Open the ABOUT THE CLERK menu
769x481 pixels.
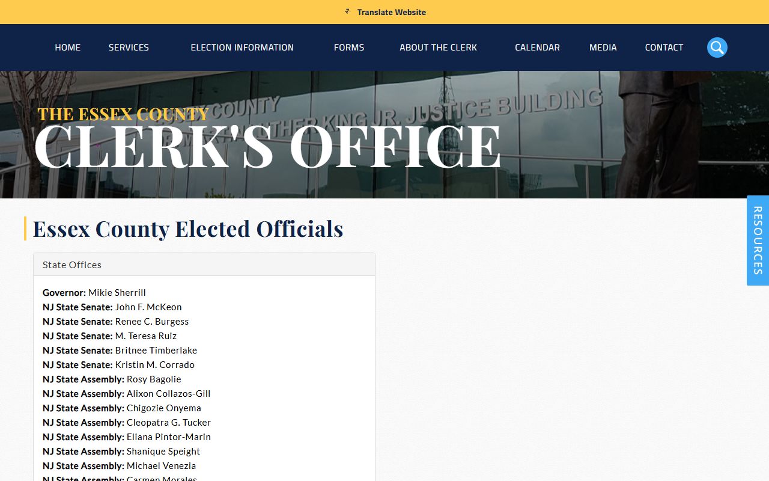438,47
